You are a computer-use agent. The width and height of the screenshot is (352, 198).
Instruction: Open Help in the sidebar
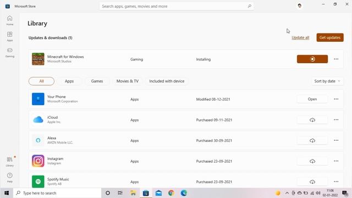(10, 178)
